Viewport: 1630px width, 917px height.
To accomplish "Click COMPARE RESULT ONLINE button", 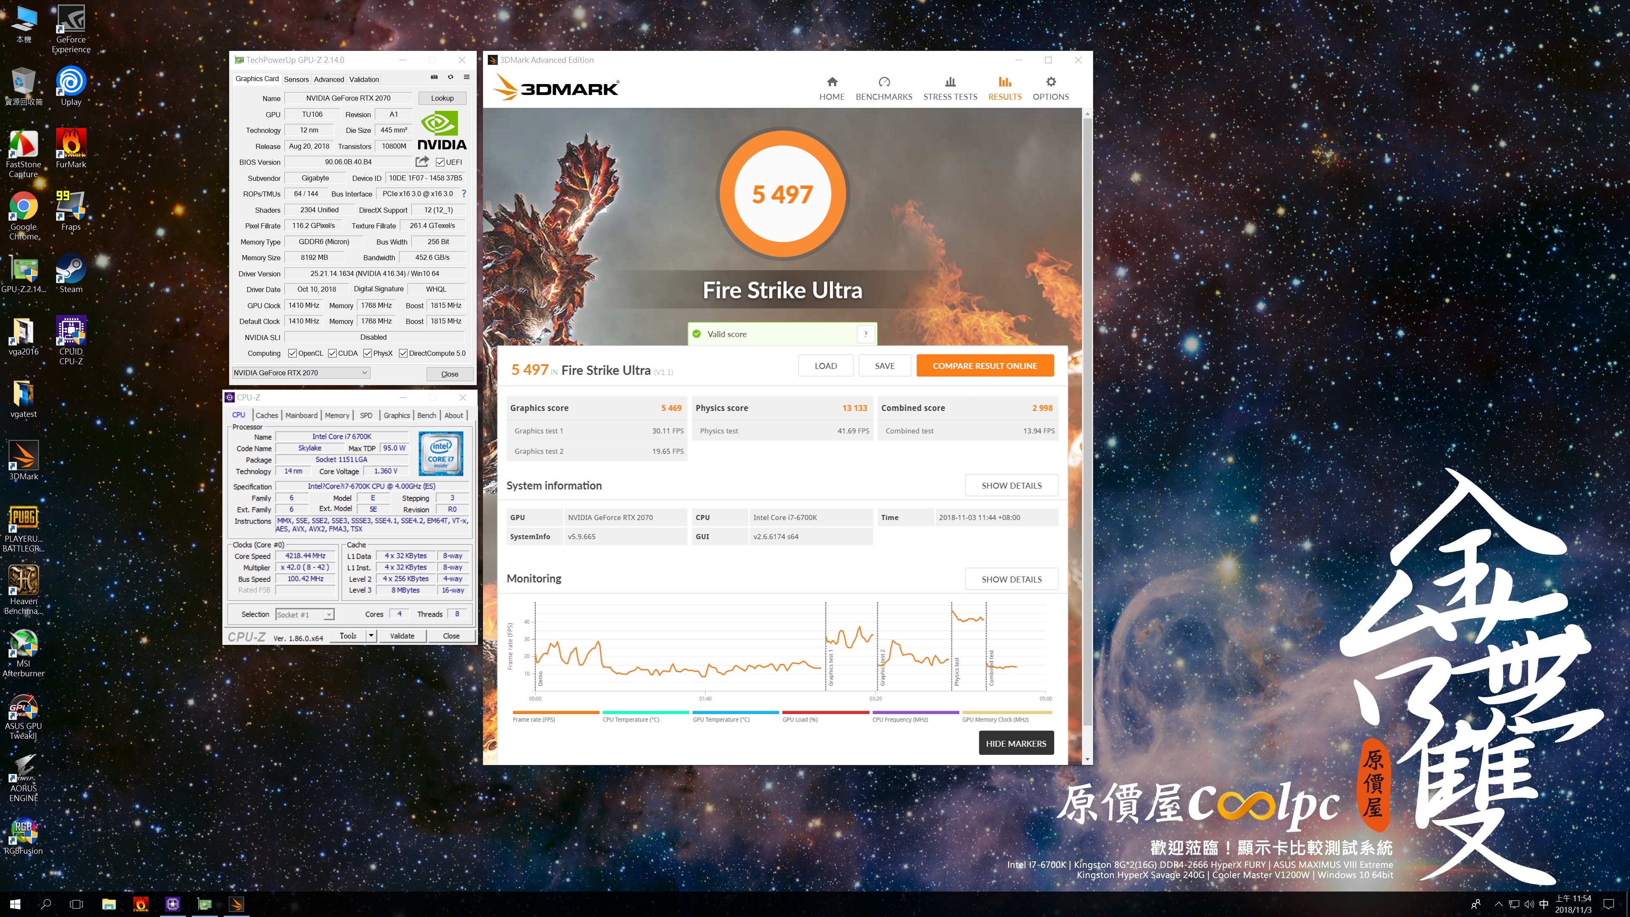I will 985,366.
